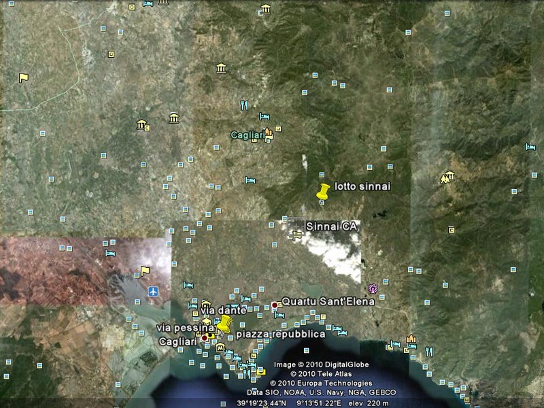Click the purple flower park icon
Screen dimensions: 544x408
click(x=372, y=288)
